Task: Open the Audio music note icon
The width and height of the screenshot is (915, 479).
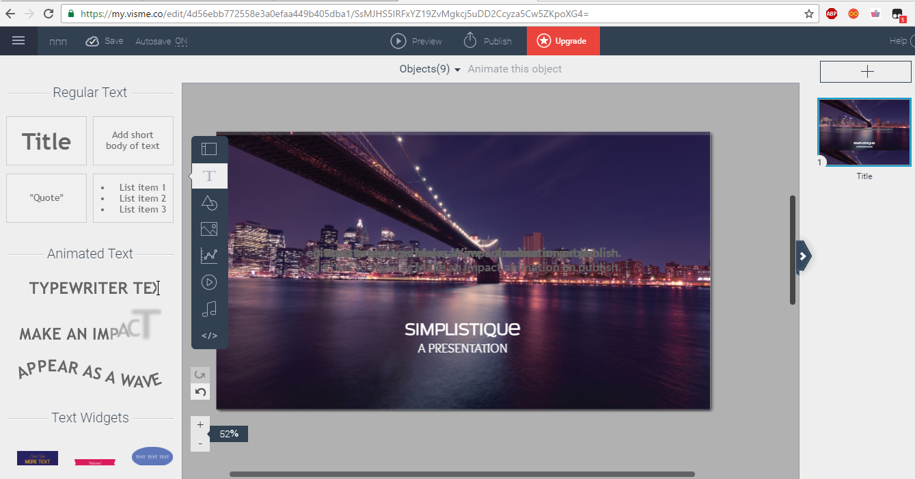Action: pyautogui.click(x=209, y=309)
